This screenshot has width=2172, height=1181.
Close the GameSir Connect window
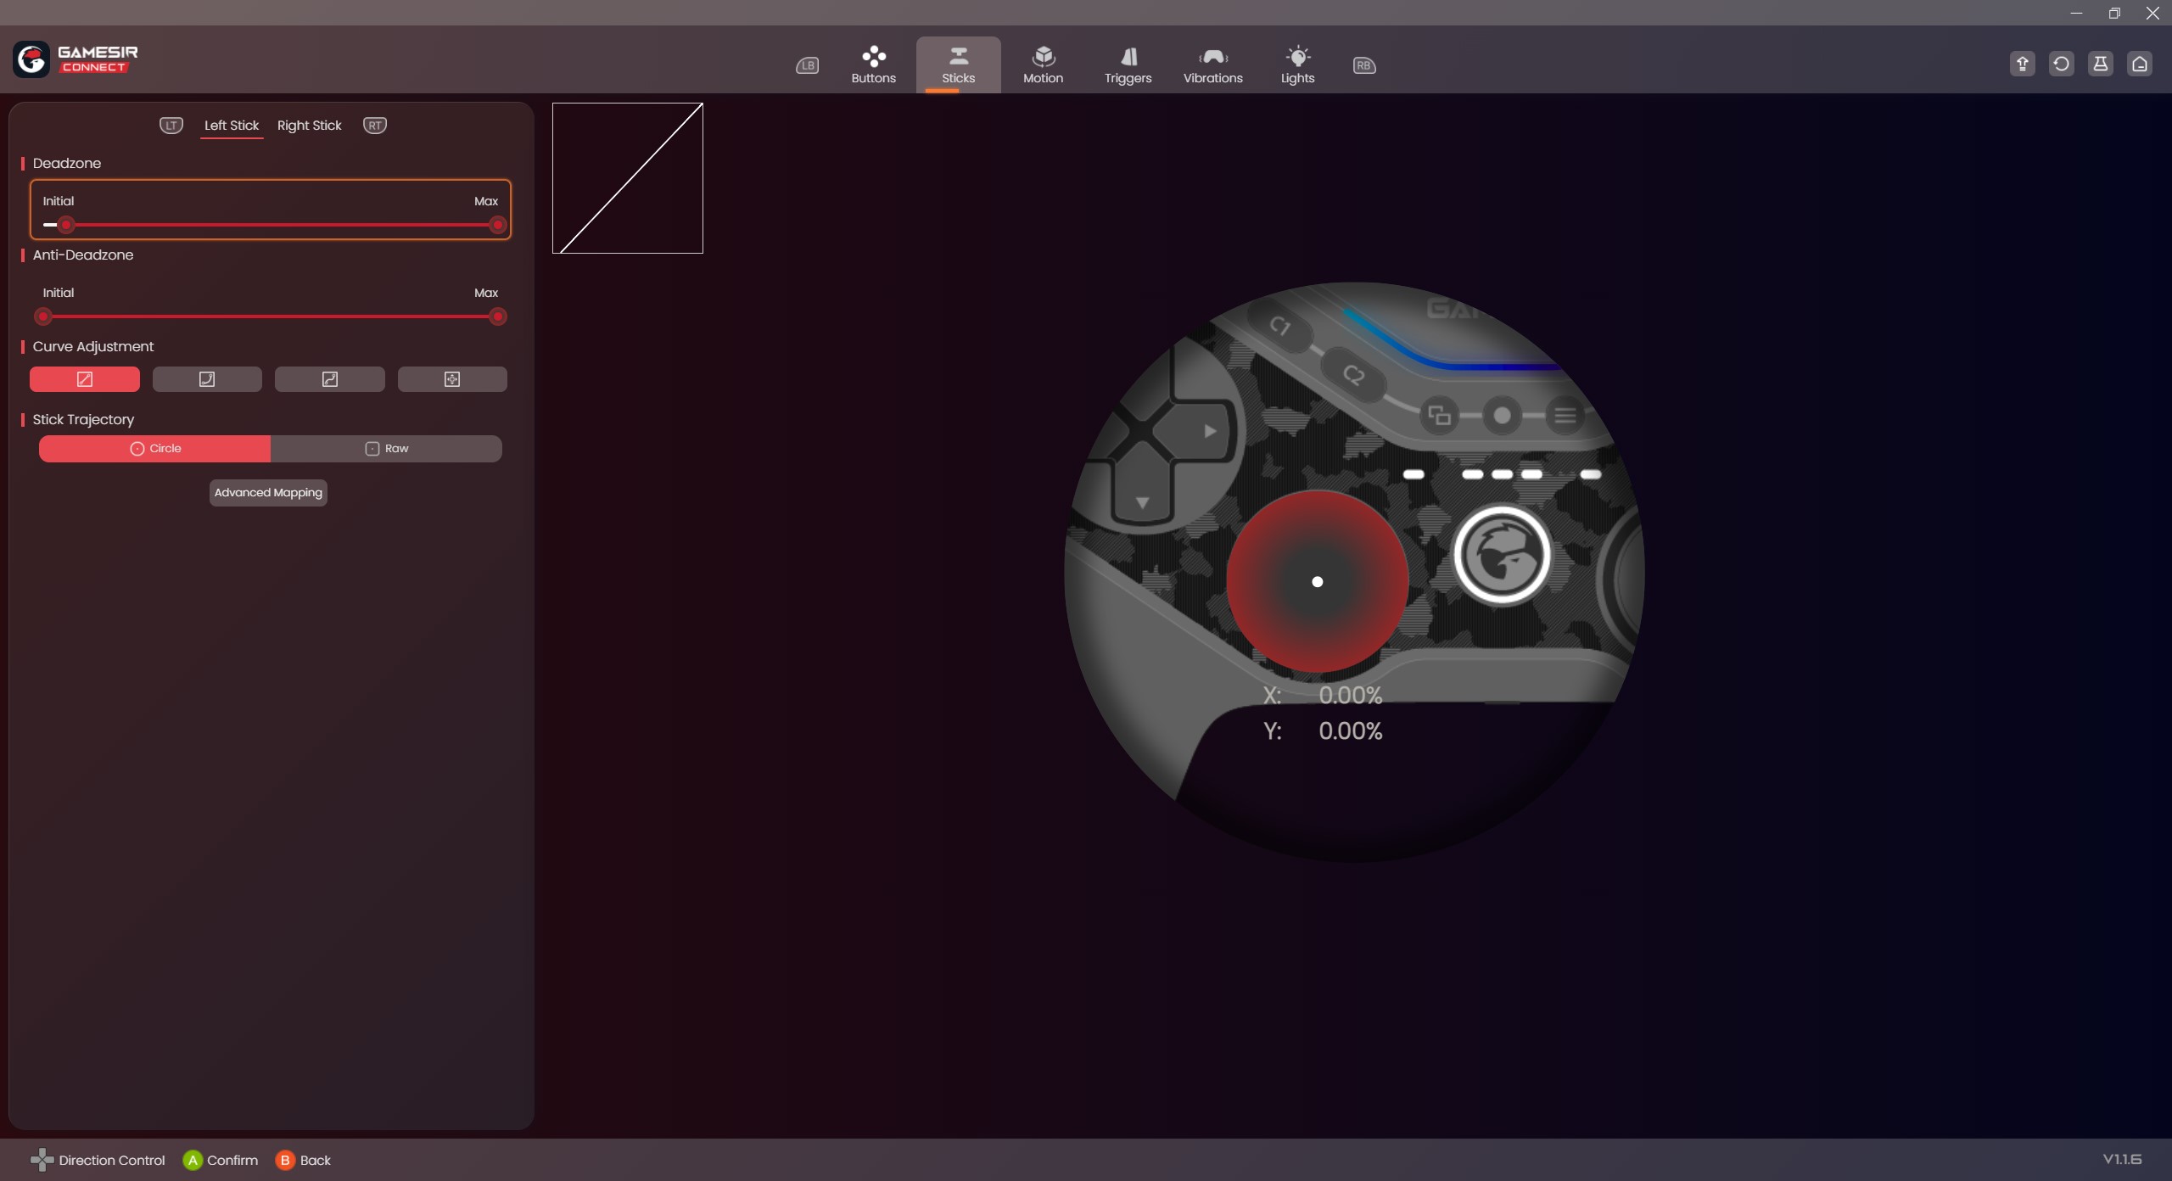point(2152,13)
